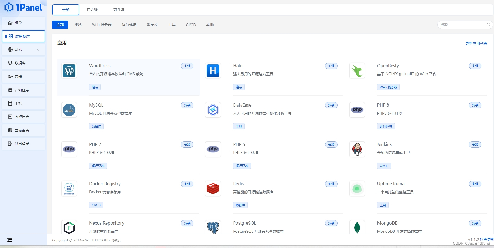The image size is (494, 248).
Task: Click the home icon beside 概览
Action: pos(10,23)
